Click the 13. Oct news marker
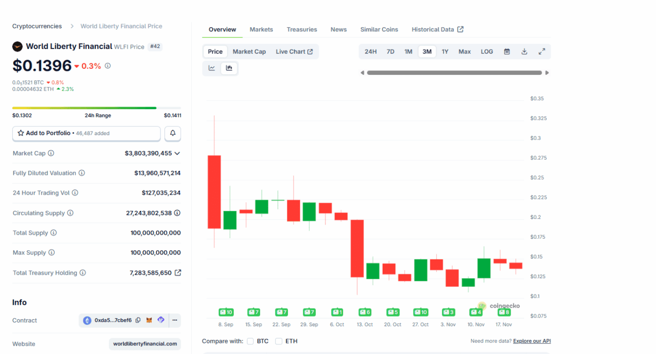The height and width of the screenshot is (354, 656). pyautogui.click(x=365, y=312)
